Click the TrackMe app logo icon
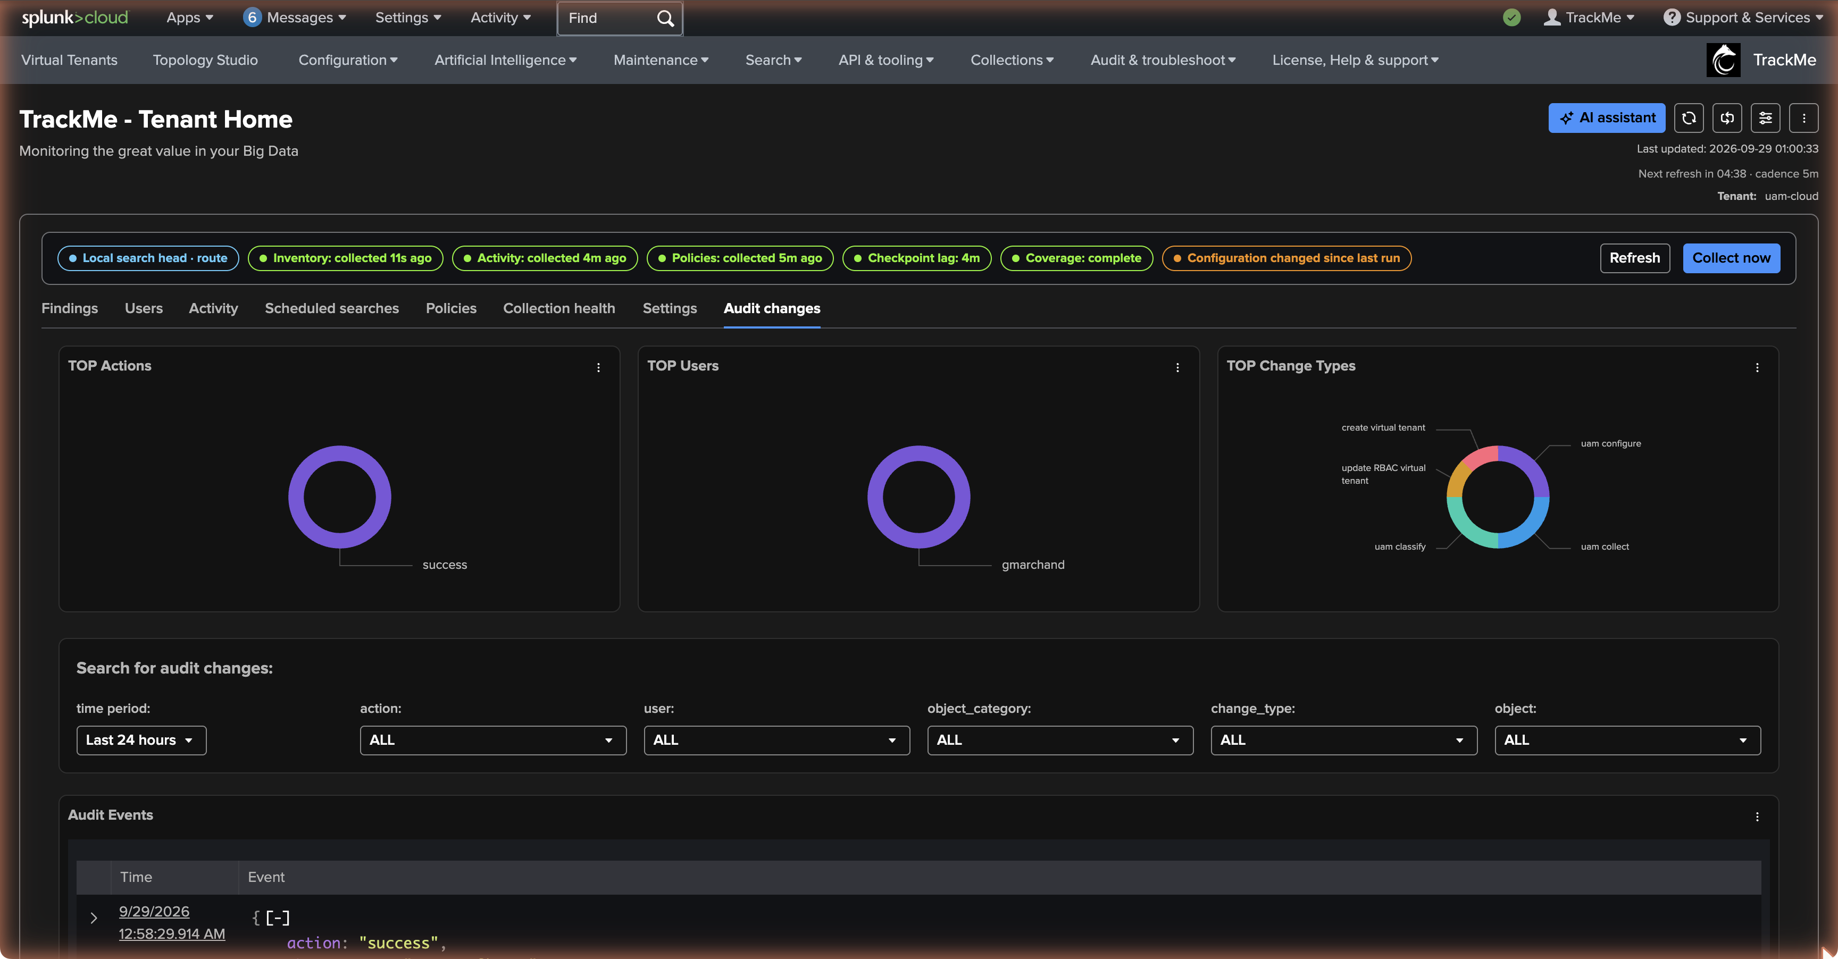 point(1723,60)
